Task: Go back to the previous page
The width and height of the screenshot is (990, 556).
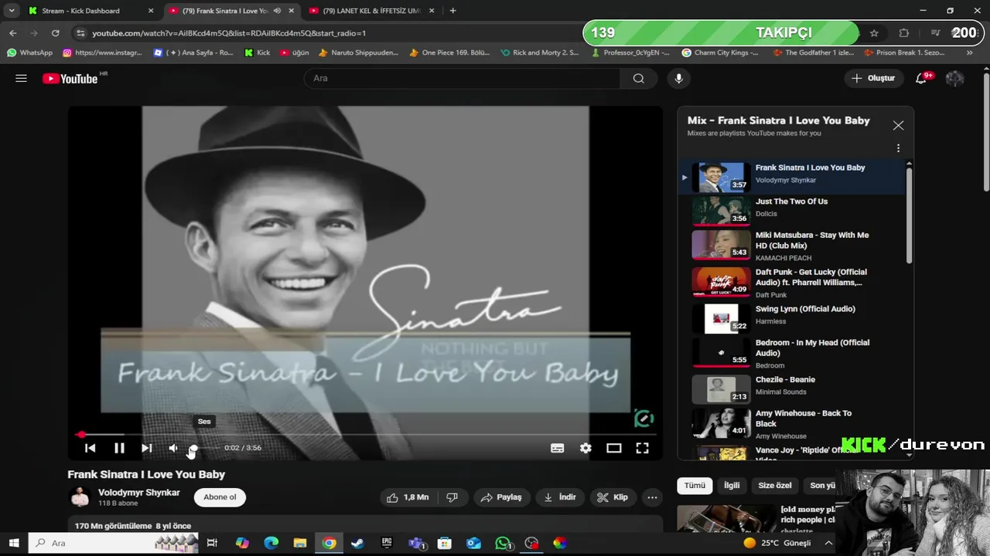Action: [x=12, y=33]
